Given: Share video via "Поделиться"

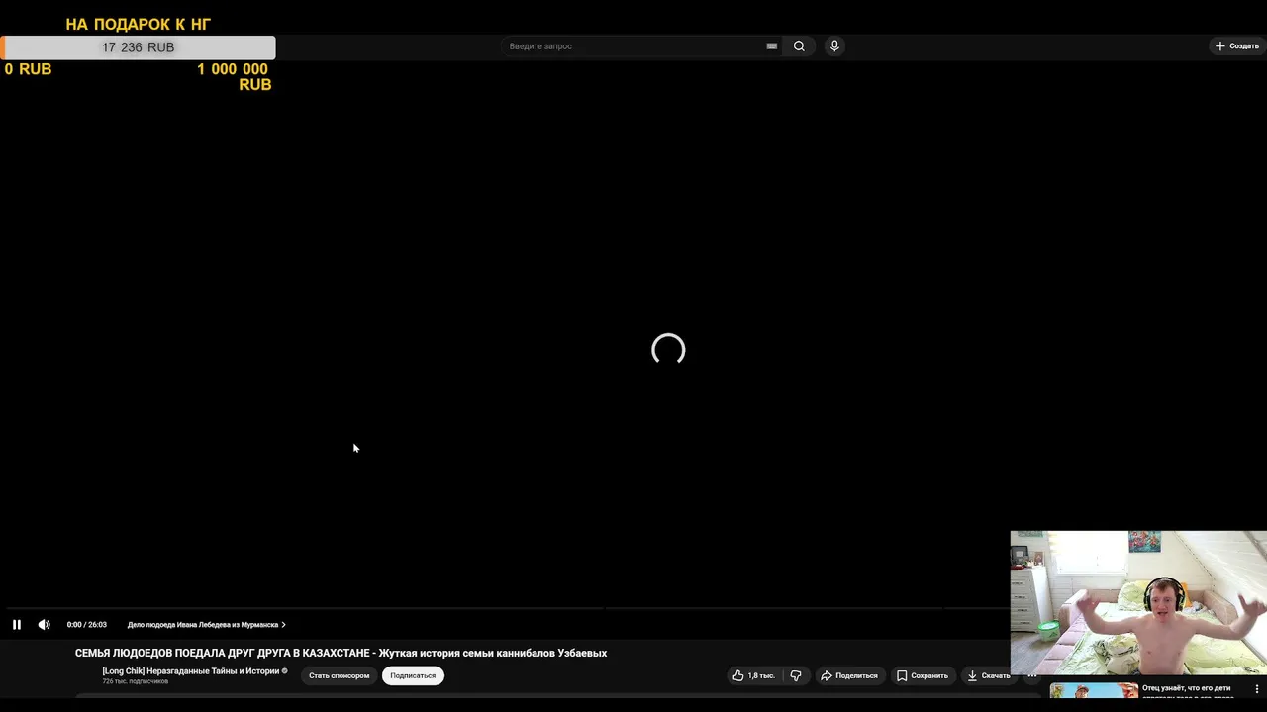Looking at the screenshot, I should (x=849, y=675).
